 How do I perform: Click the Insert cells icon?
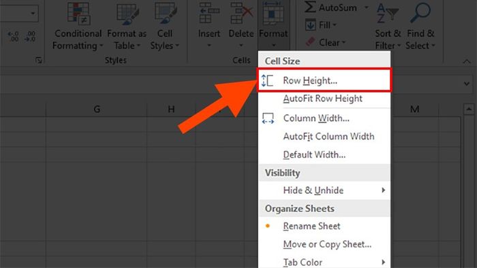[209, 13]
